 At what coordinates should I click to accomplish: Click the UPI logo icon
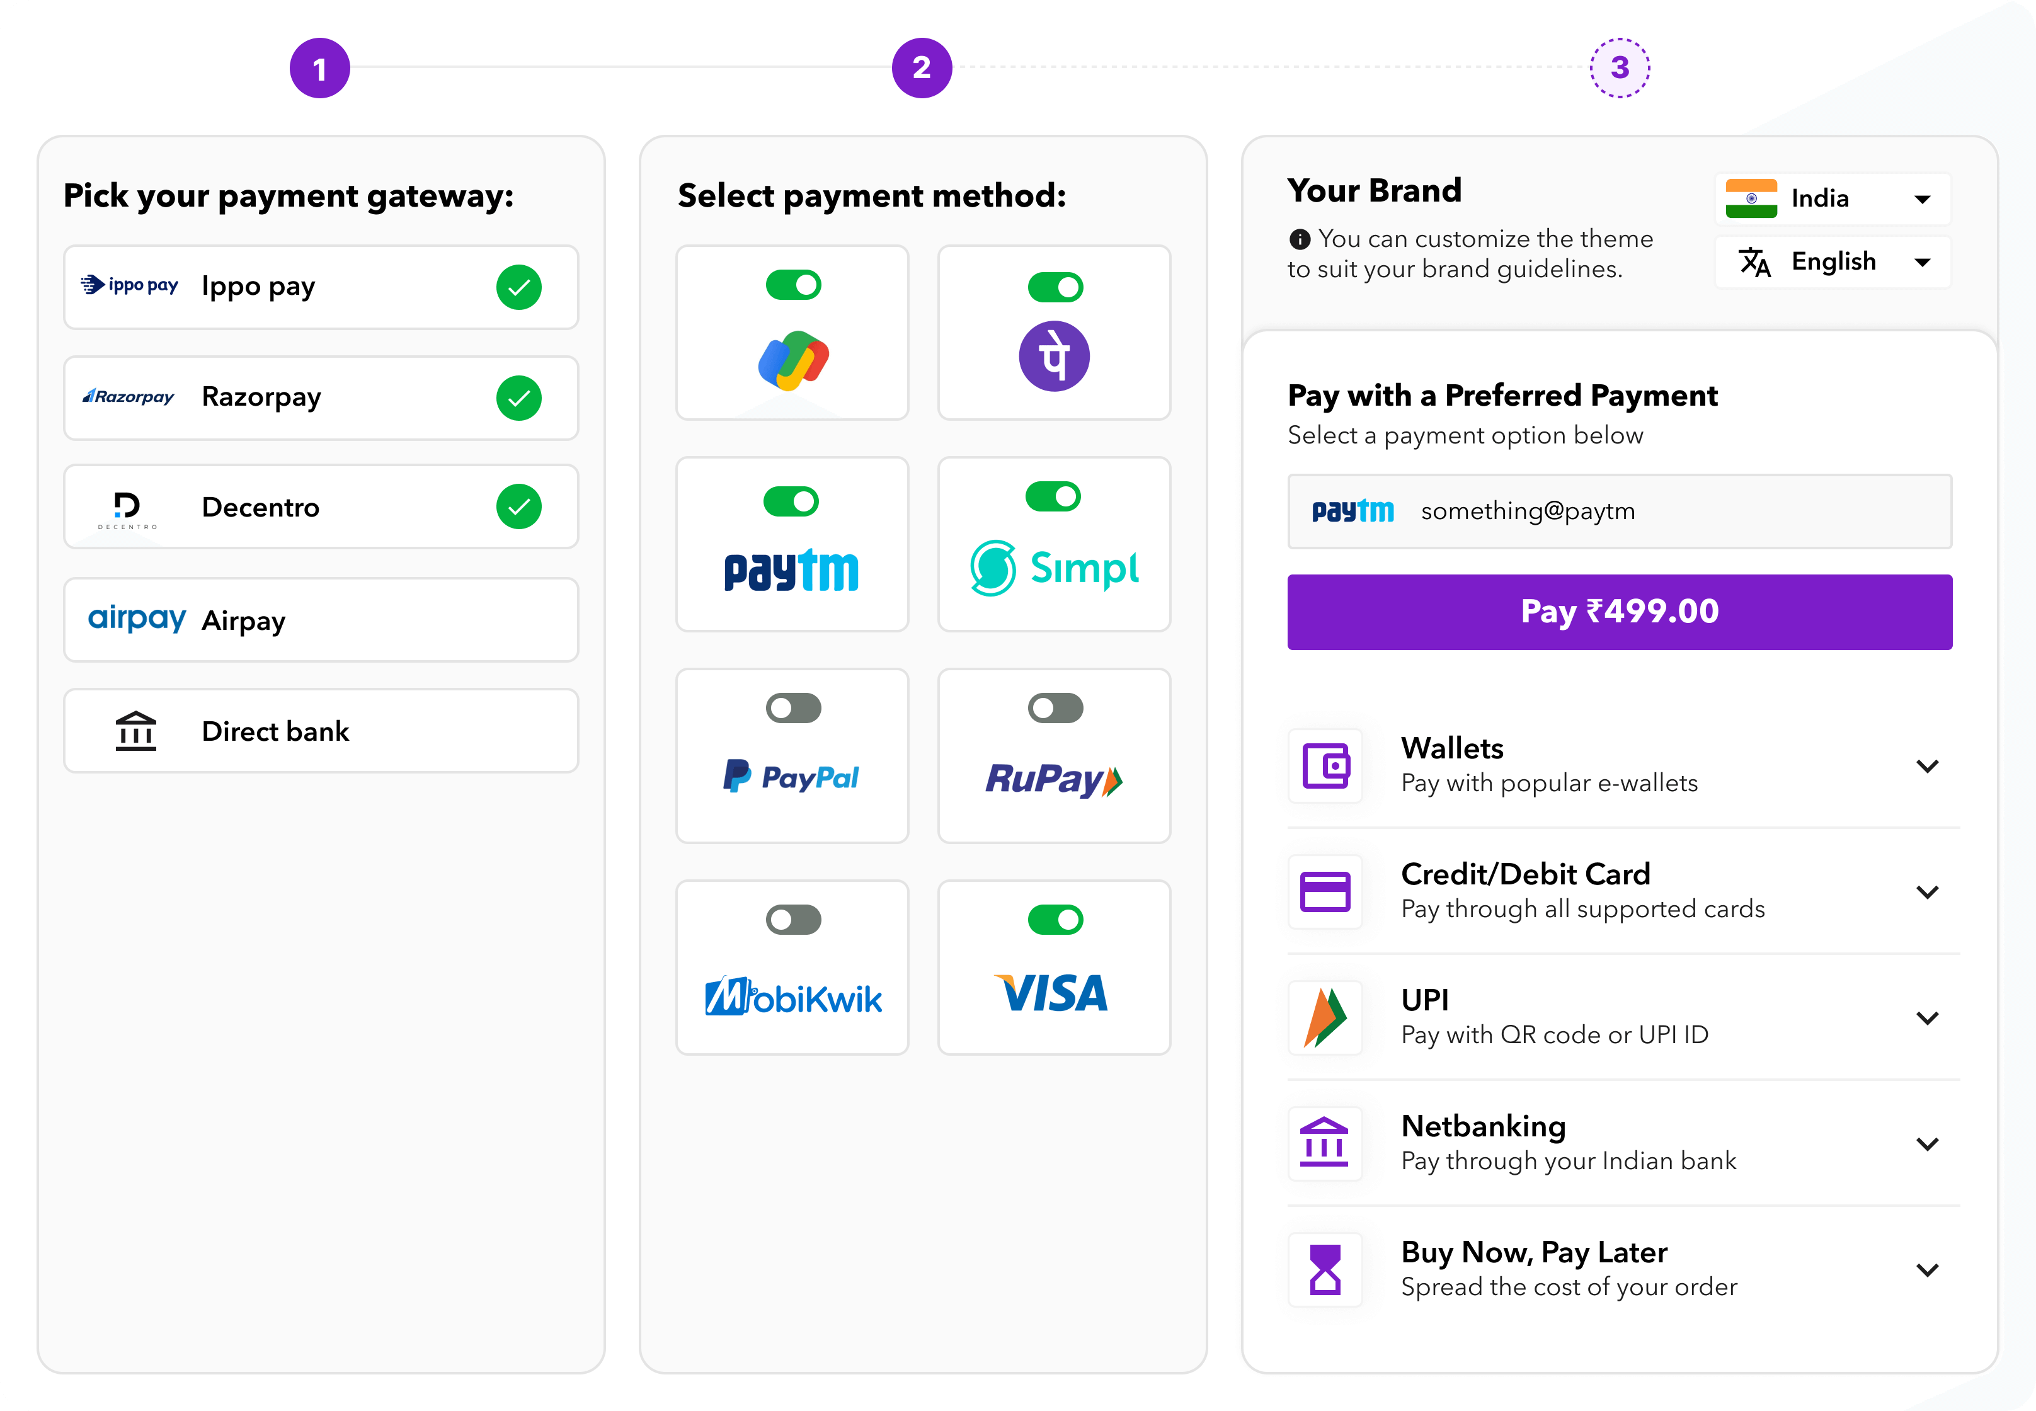pyautogui.click(x=1325, y=1017)
